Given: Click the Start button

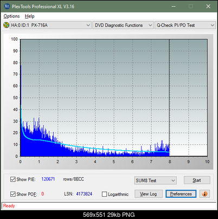Looking at the screenshot, I should [x=197, y=181].
